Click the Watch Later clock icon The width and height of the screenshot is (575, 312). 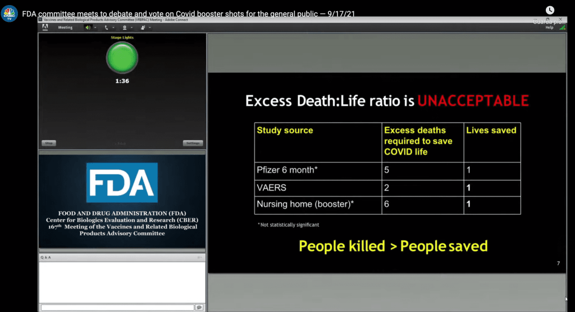coord(550,10)
